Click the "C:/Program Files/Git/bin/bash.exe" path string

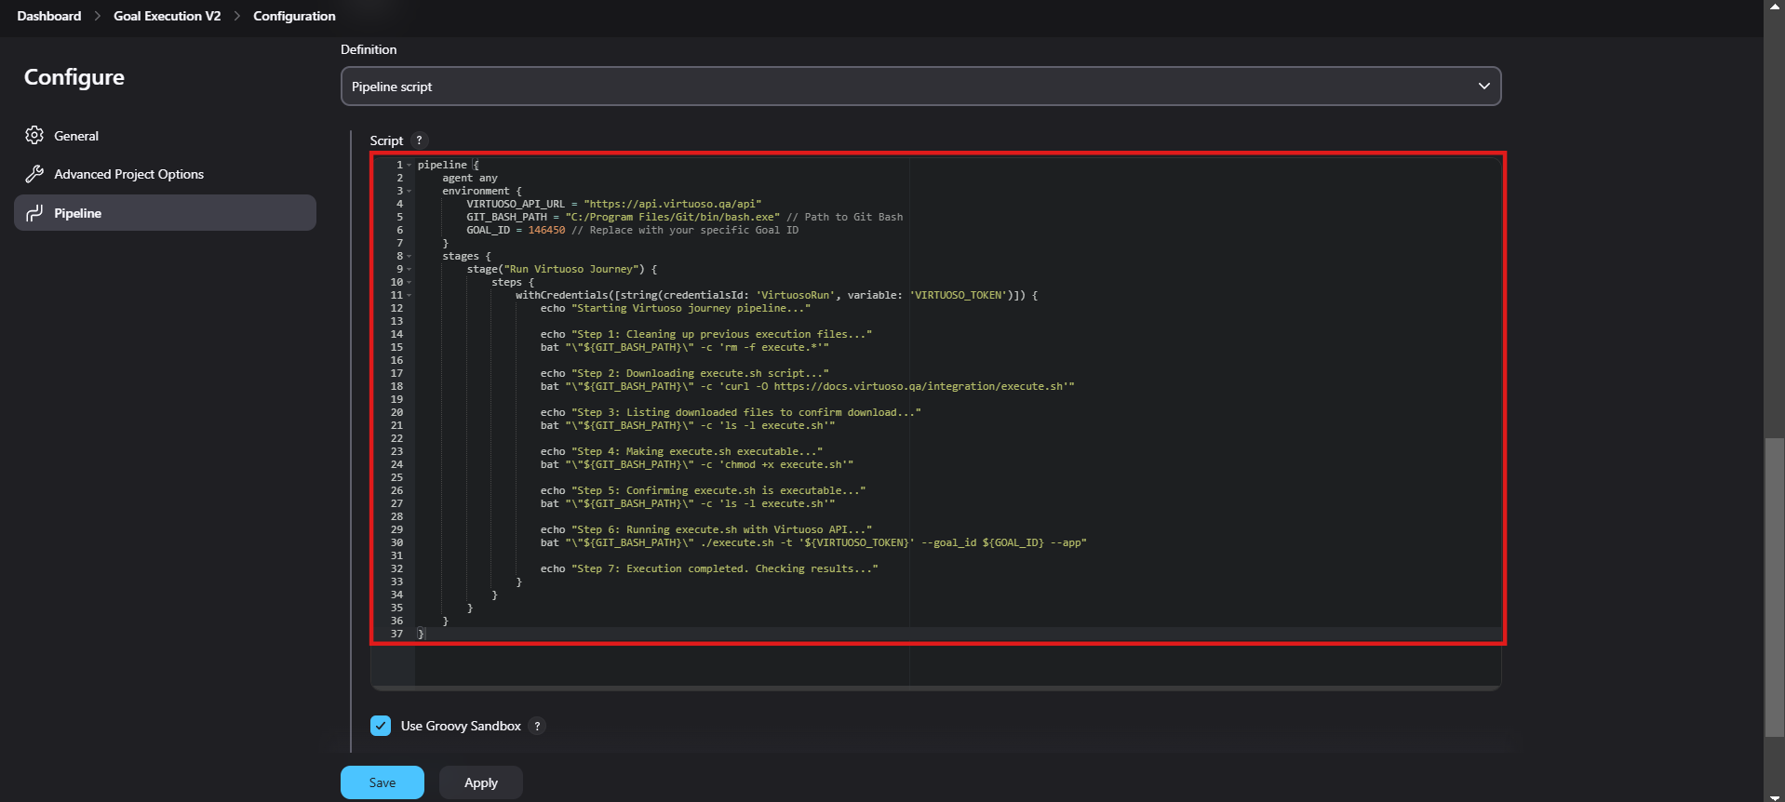tap(673, 217)
